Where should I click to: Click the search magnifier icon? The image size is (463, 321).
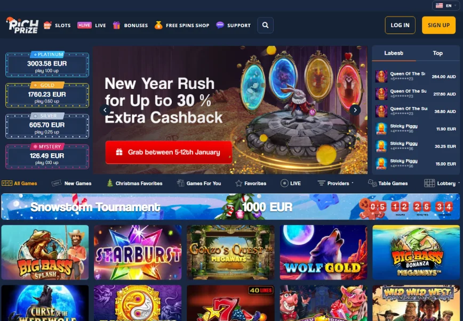[265, 26]
